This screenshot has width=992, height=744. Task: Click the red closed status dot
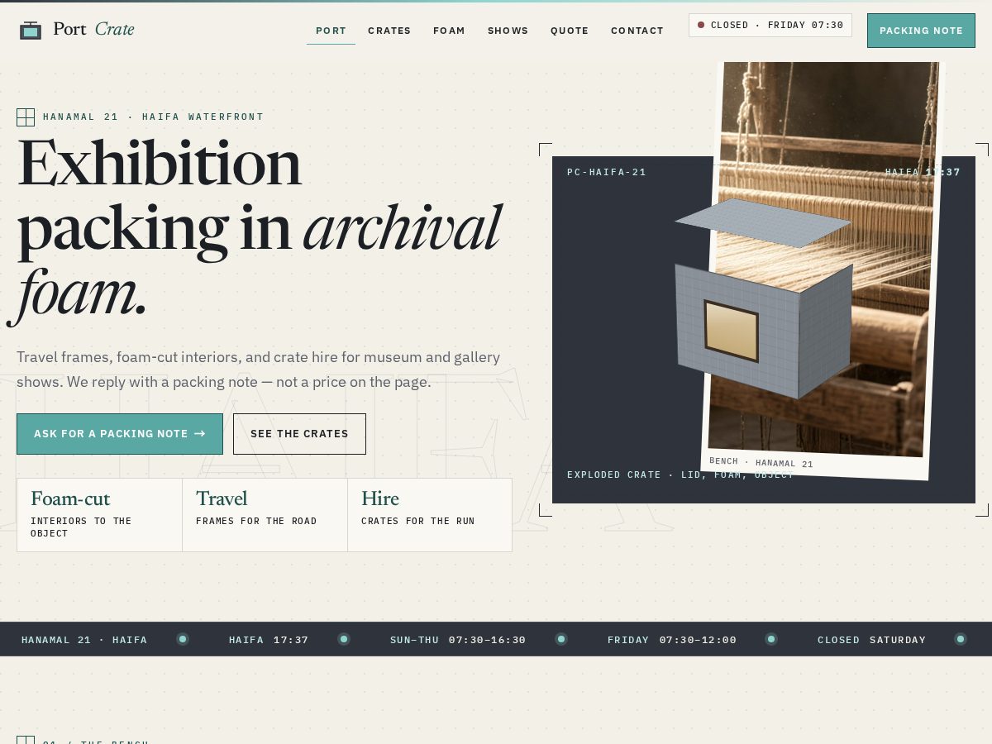coord(701,25)
